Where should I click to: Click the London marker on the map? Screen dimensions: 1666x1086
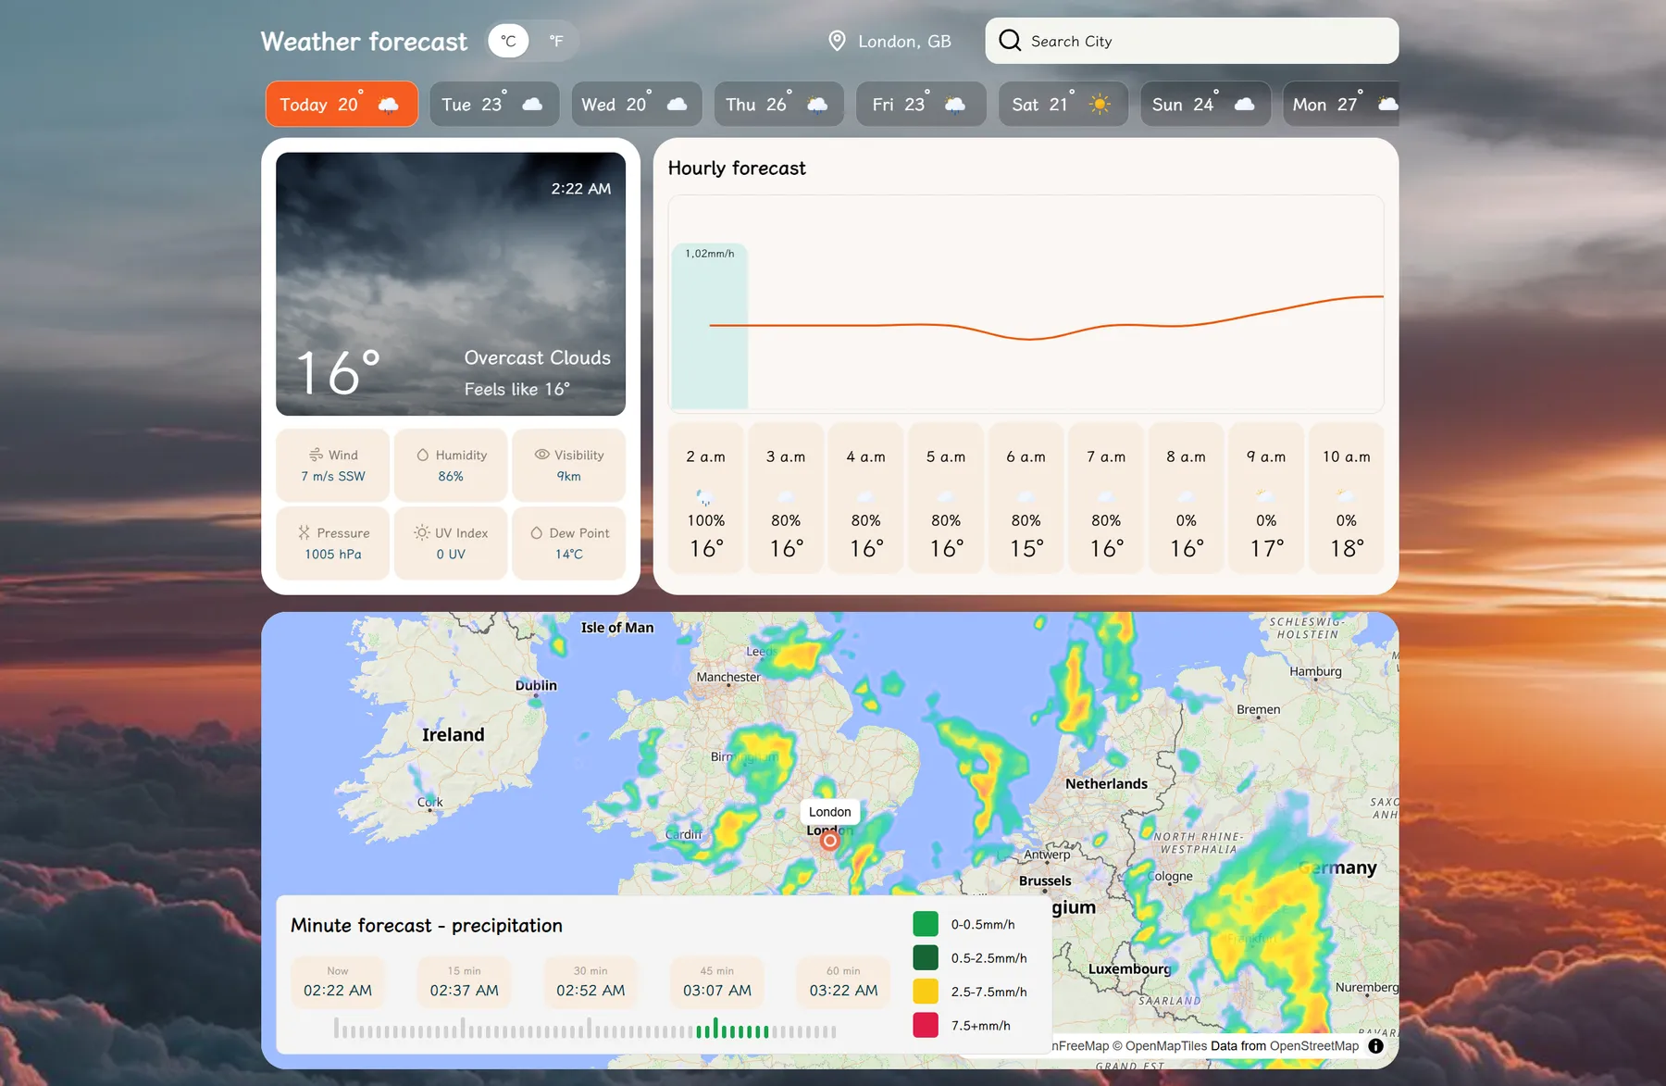[x=830, y=841]
